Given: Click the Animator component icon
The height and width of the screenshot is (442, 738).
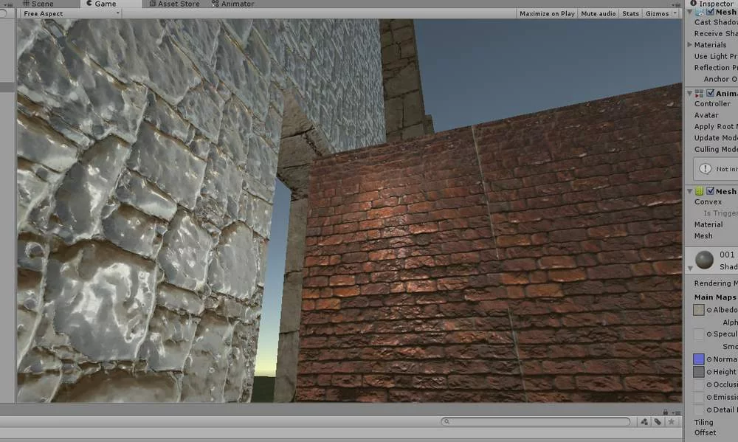Looking at the screenshot, I should pos(700,93).
